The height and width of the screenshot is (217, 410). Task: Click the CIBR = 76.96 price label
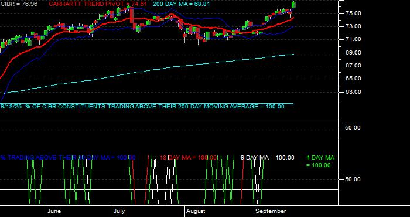[19, 4]
